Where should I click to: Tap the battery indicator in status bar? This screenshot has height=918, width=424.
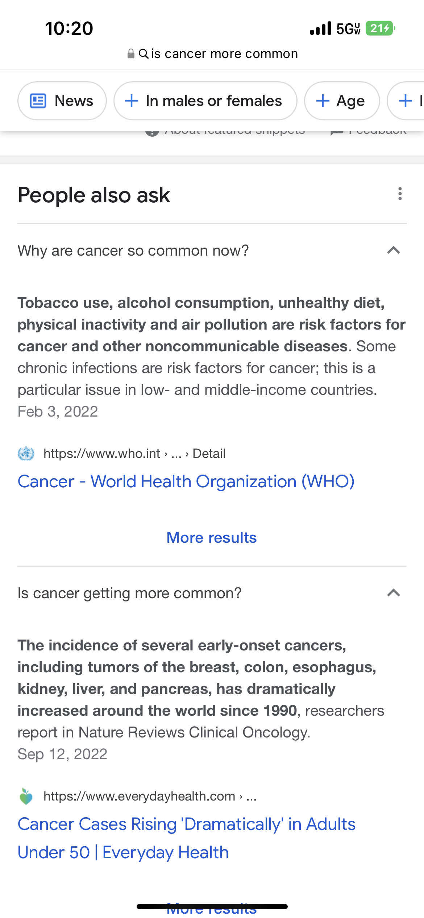[380, 28]
